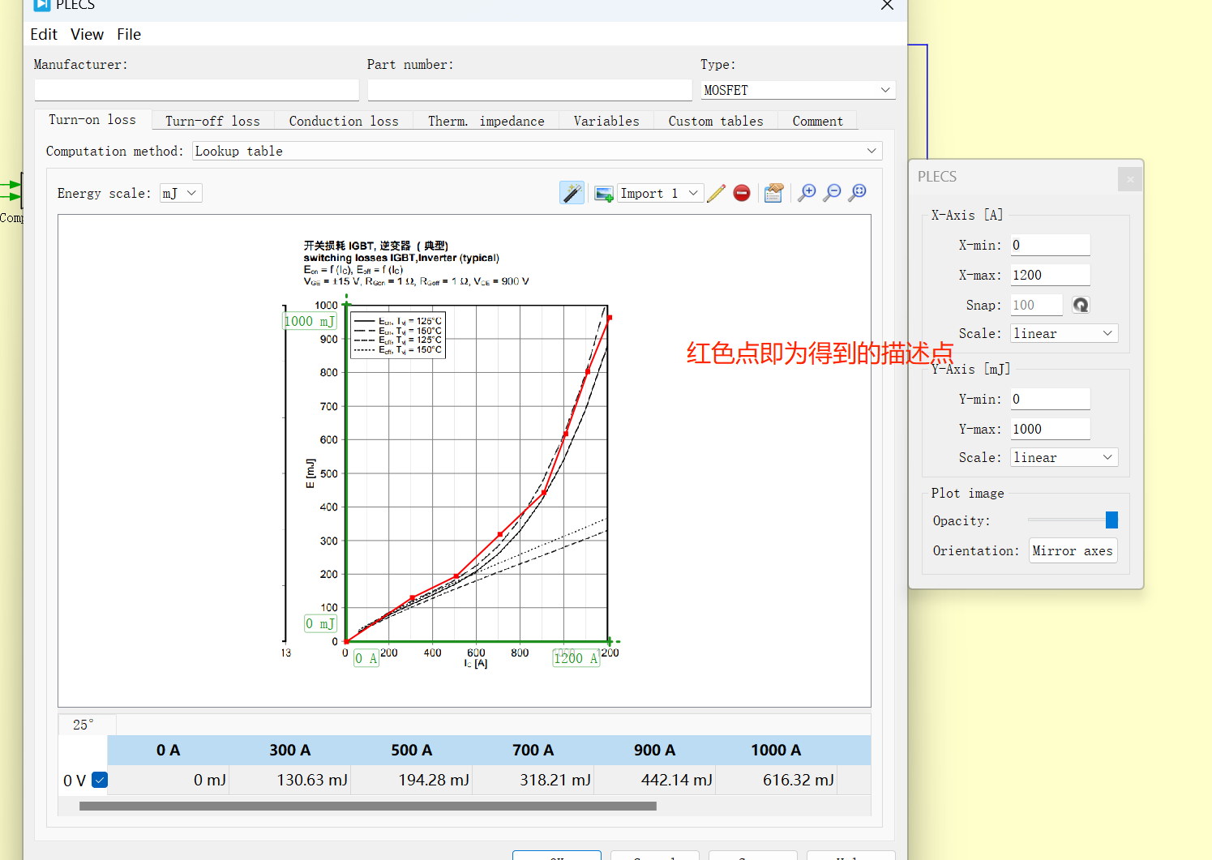Screen dimensions: 1212x860
Task: Select the 318.21 mJ table cell
Action: pos(533,780)
